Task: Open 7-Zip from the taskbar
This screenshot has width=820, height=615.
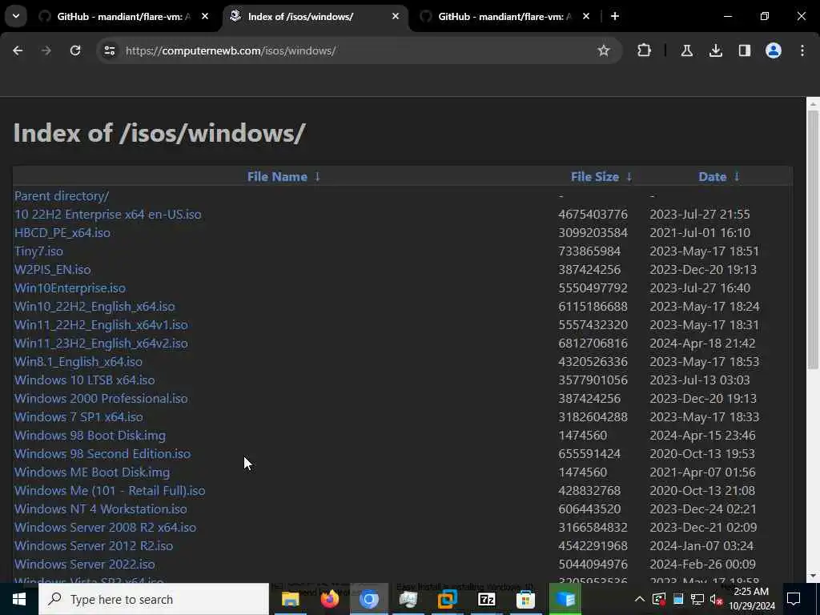Action: pos(486,599)
